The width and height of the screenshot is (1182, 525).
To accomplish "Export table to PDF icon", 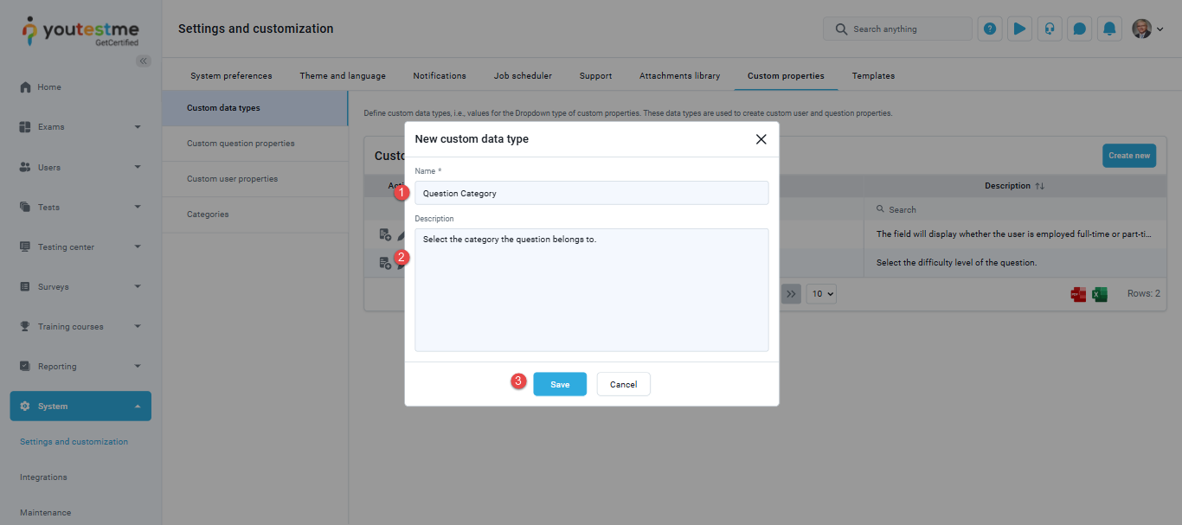I will click(x=1078, y=294).
